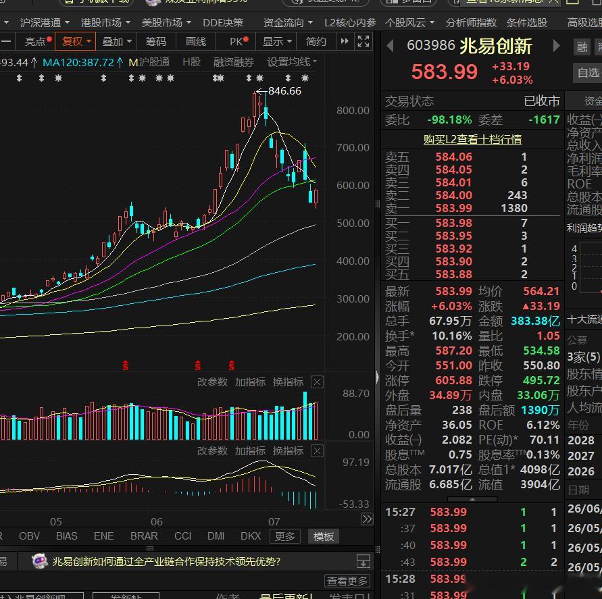Open the 叠加 overlay dropdown
The width and height of the screenshot is (602, 599).
coord(117,41)
